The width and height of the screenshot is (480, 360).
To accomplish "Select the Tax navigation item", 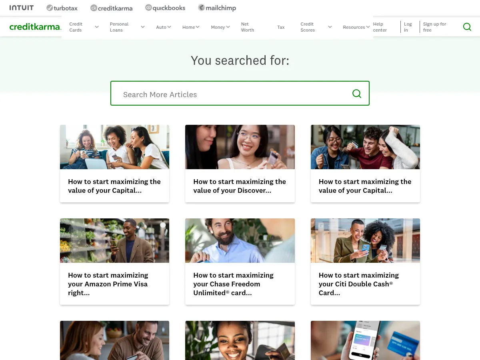I will (281, 27).
